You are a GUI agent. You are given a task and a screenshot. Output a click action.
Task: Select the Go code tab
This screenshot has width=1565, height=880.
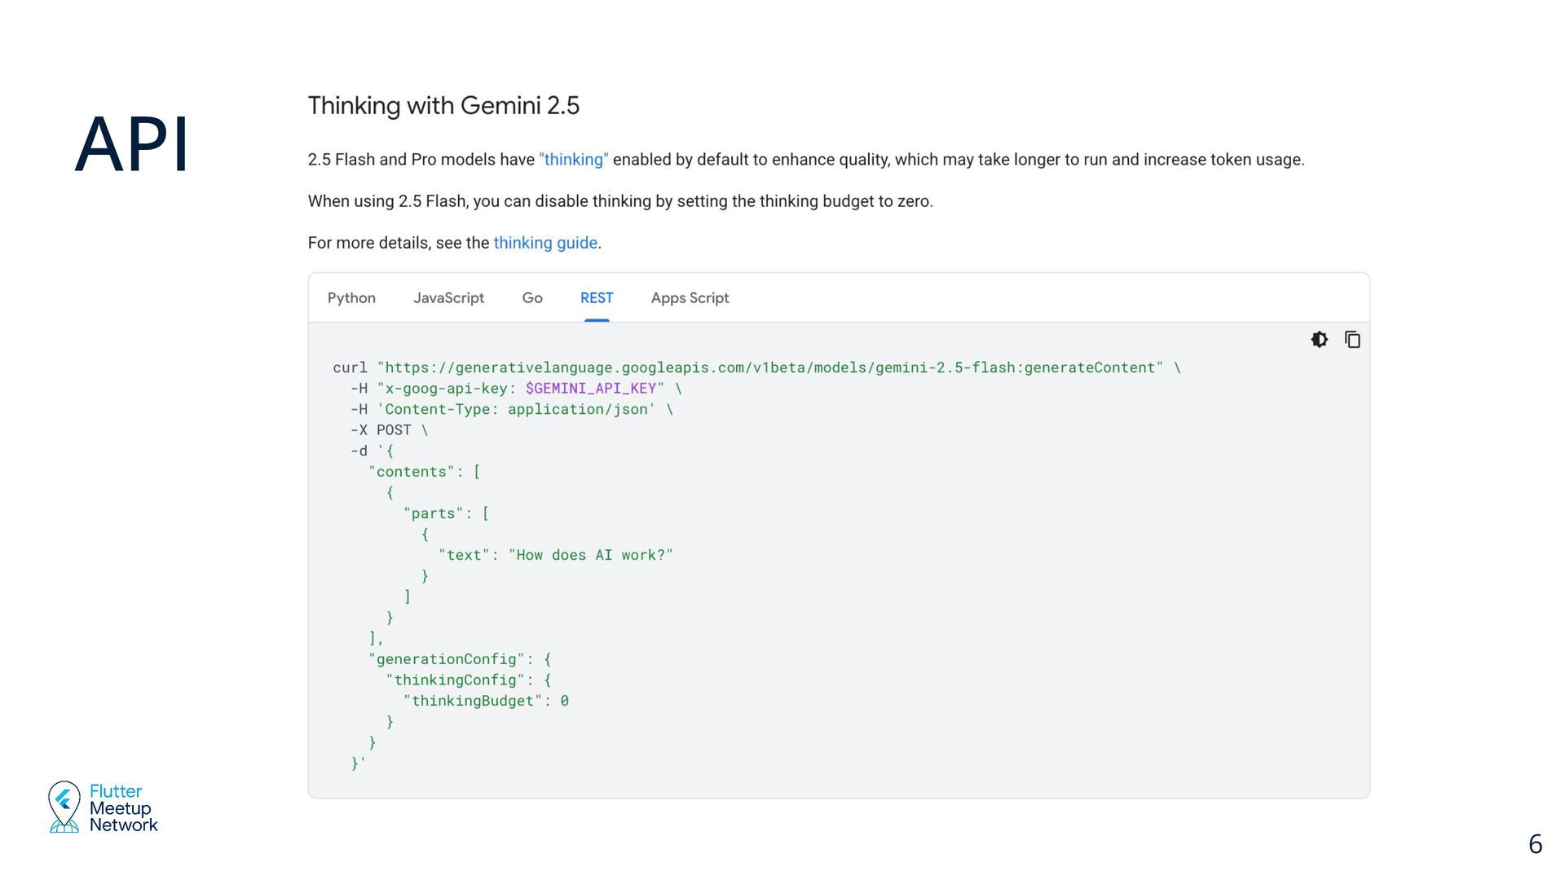point(532,298)
